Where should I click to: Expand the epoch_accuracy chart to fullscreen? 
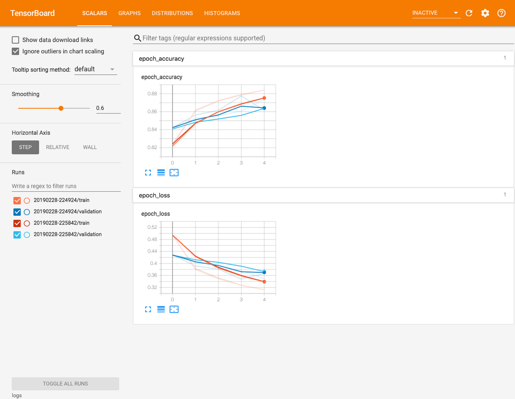148,172
